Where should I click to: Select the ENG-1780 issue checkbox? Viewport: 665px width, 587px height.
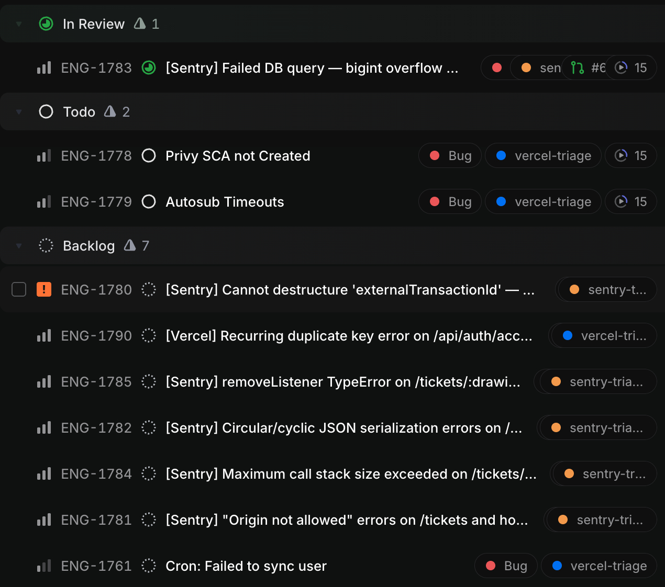(19, 289)
